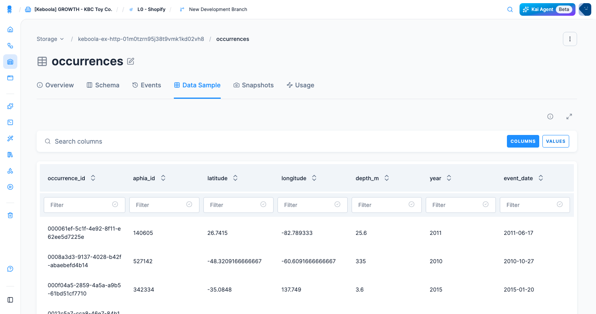
Task: Show data sample info icon
Action: (x=550, y=116)
